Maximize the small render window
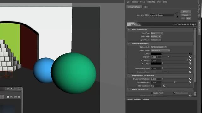202x113 pixels. [12, 89]
